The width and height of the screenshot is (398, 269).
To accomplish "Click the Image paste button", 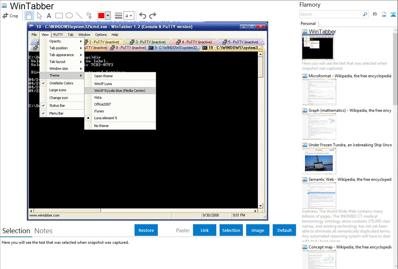I will click(x=257, y=230).
